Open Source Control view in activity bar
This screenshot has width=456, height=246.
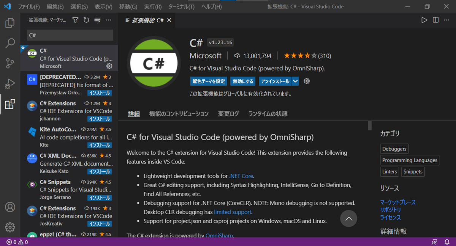[x=10, y=63]
